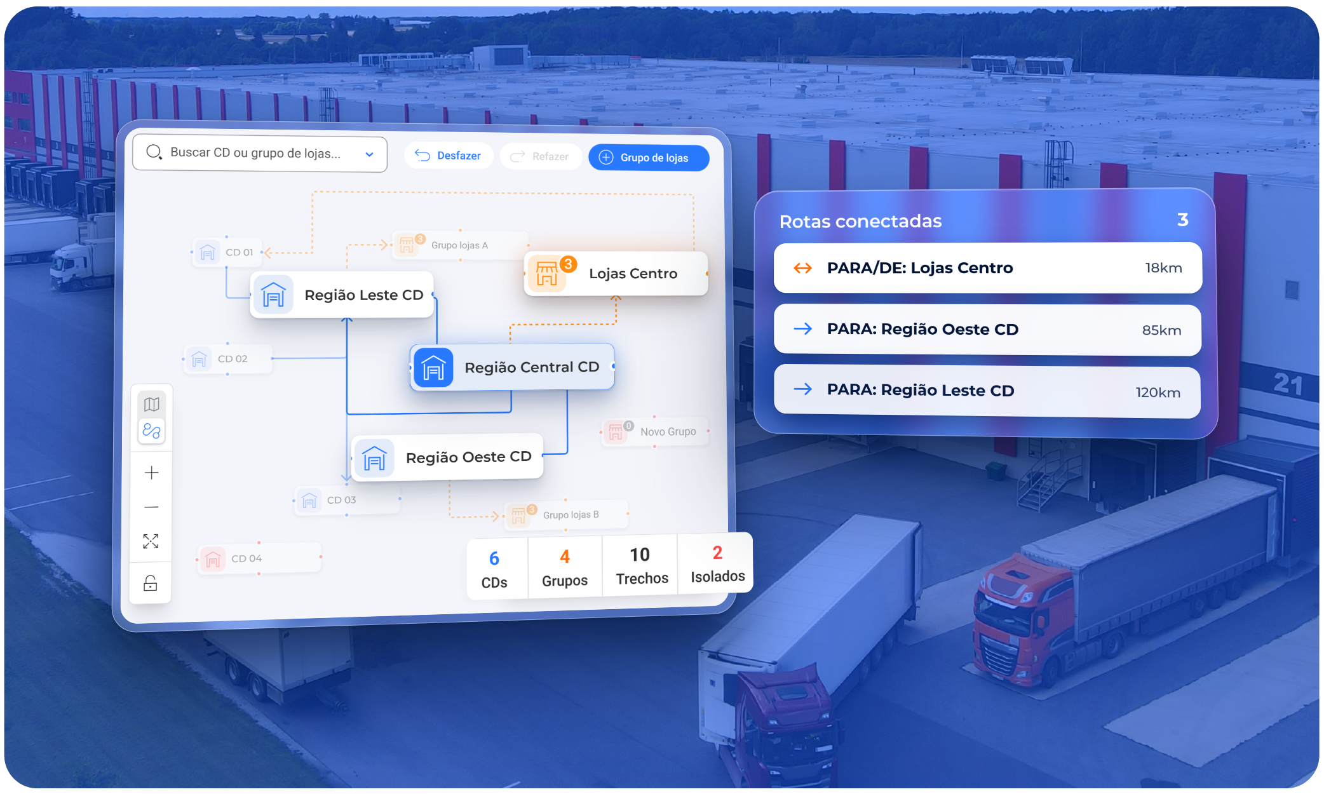
Task: Zoom in with the plus icon
Action: click(151, 473)
